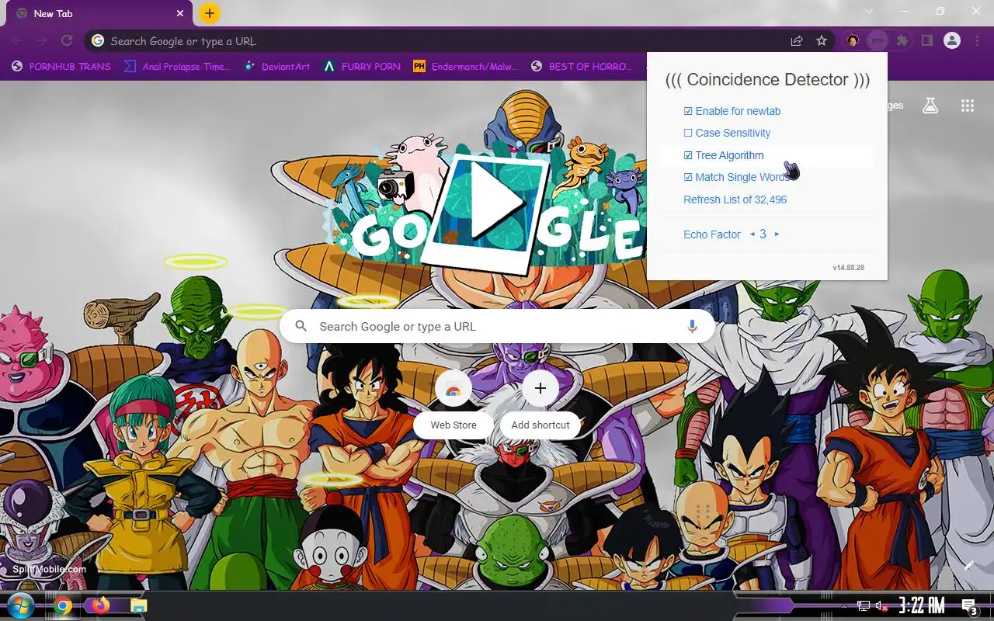994x621 pixels.
Task: Open the Windows Start orb
Action: [x=21, y=605]
